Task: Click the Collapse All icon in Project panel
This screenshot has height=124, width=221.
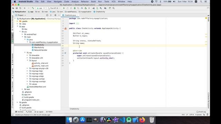Action: click(x=51, y=15)
